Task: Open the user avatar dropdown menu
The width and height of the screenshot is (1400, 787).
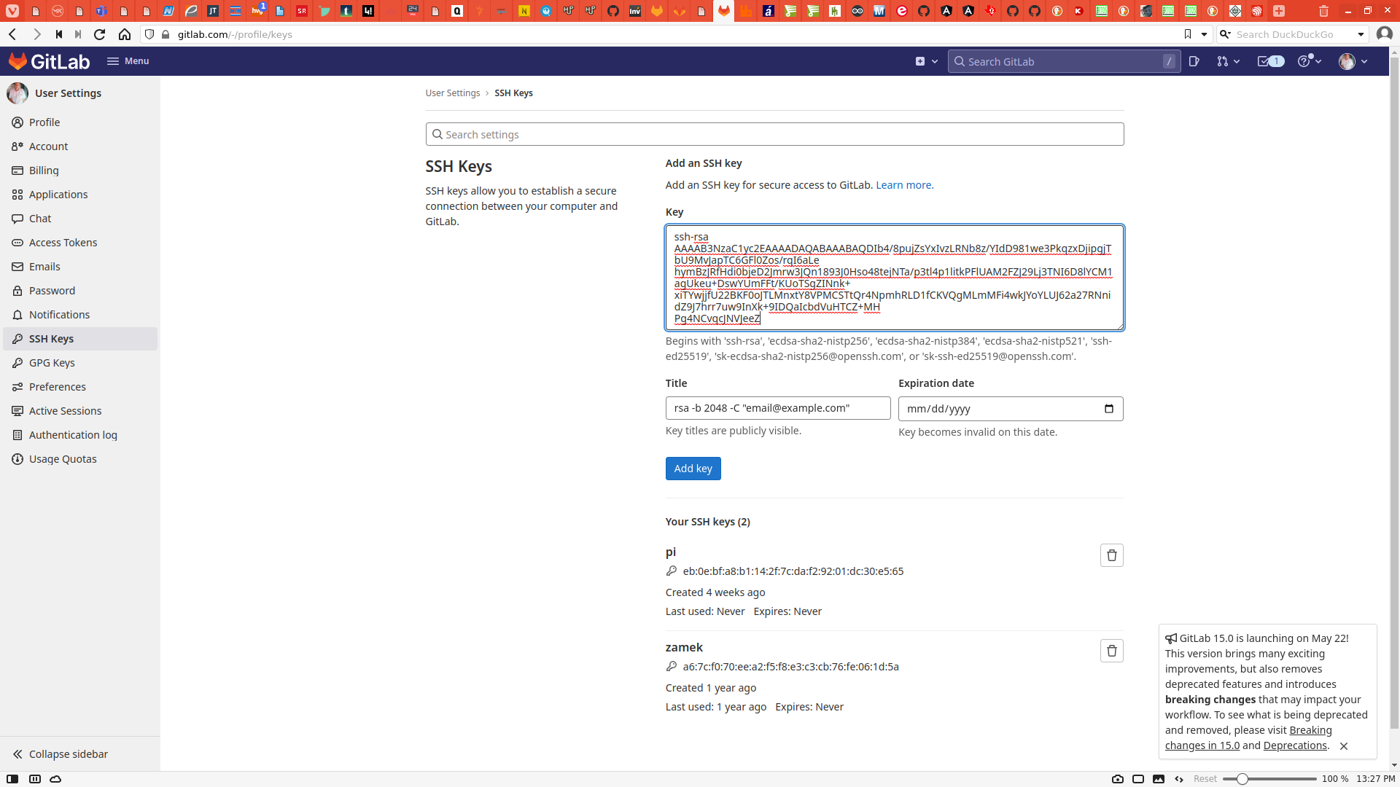Action: [x=1353, y=61]
